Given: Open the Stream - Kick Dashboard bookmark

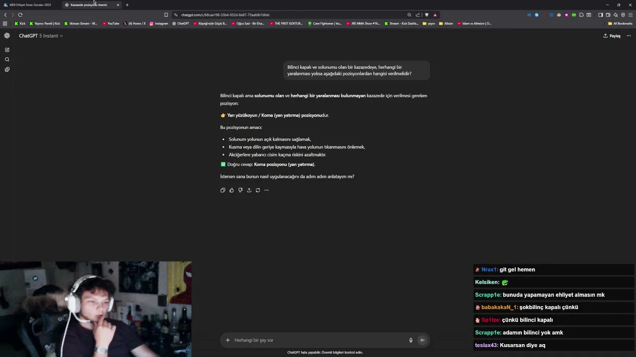Looking at the screenshot, I should [401, 23].
